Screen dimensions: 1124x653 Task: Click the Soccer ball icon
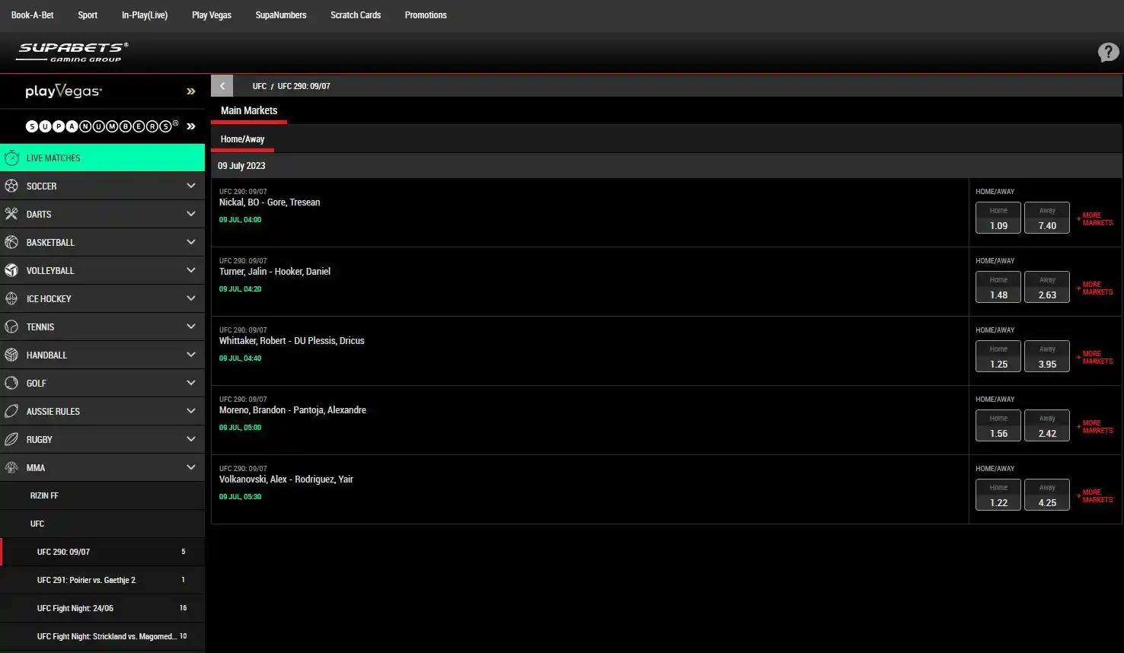tap(11, 186)
